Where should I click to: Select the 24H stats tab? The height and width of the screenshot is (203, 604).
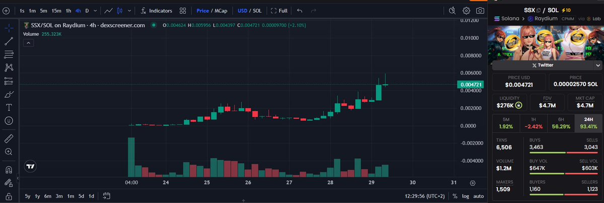(588, 123)
